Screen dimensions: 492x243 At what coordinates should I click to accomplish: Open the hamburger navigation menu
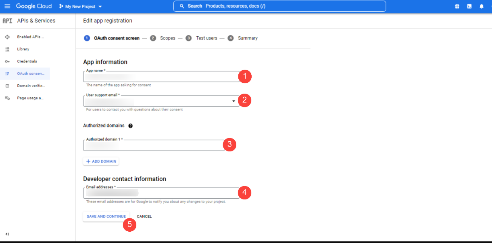point(7,6)
